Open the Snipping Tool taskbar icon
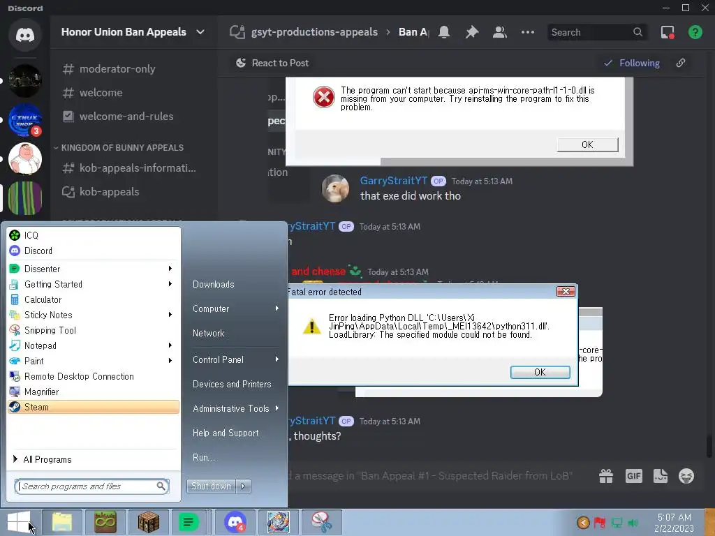The height and width of the screenshot is (536, 715). pyautogui.click(x=321, y=522)
